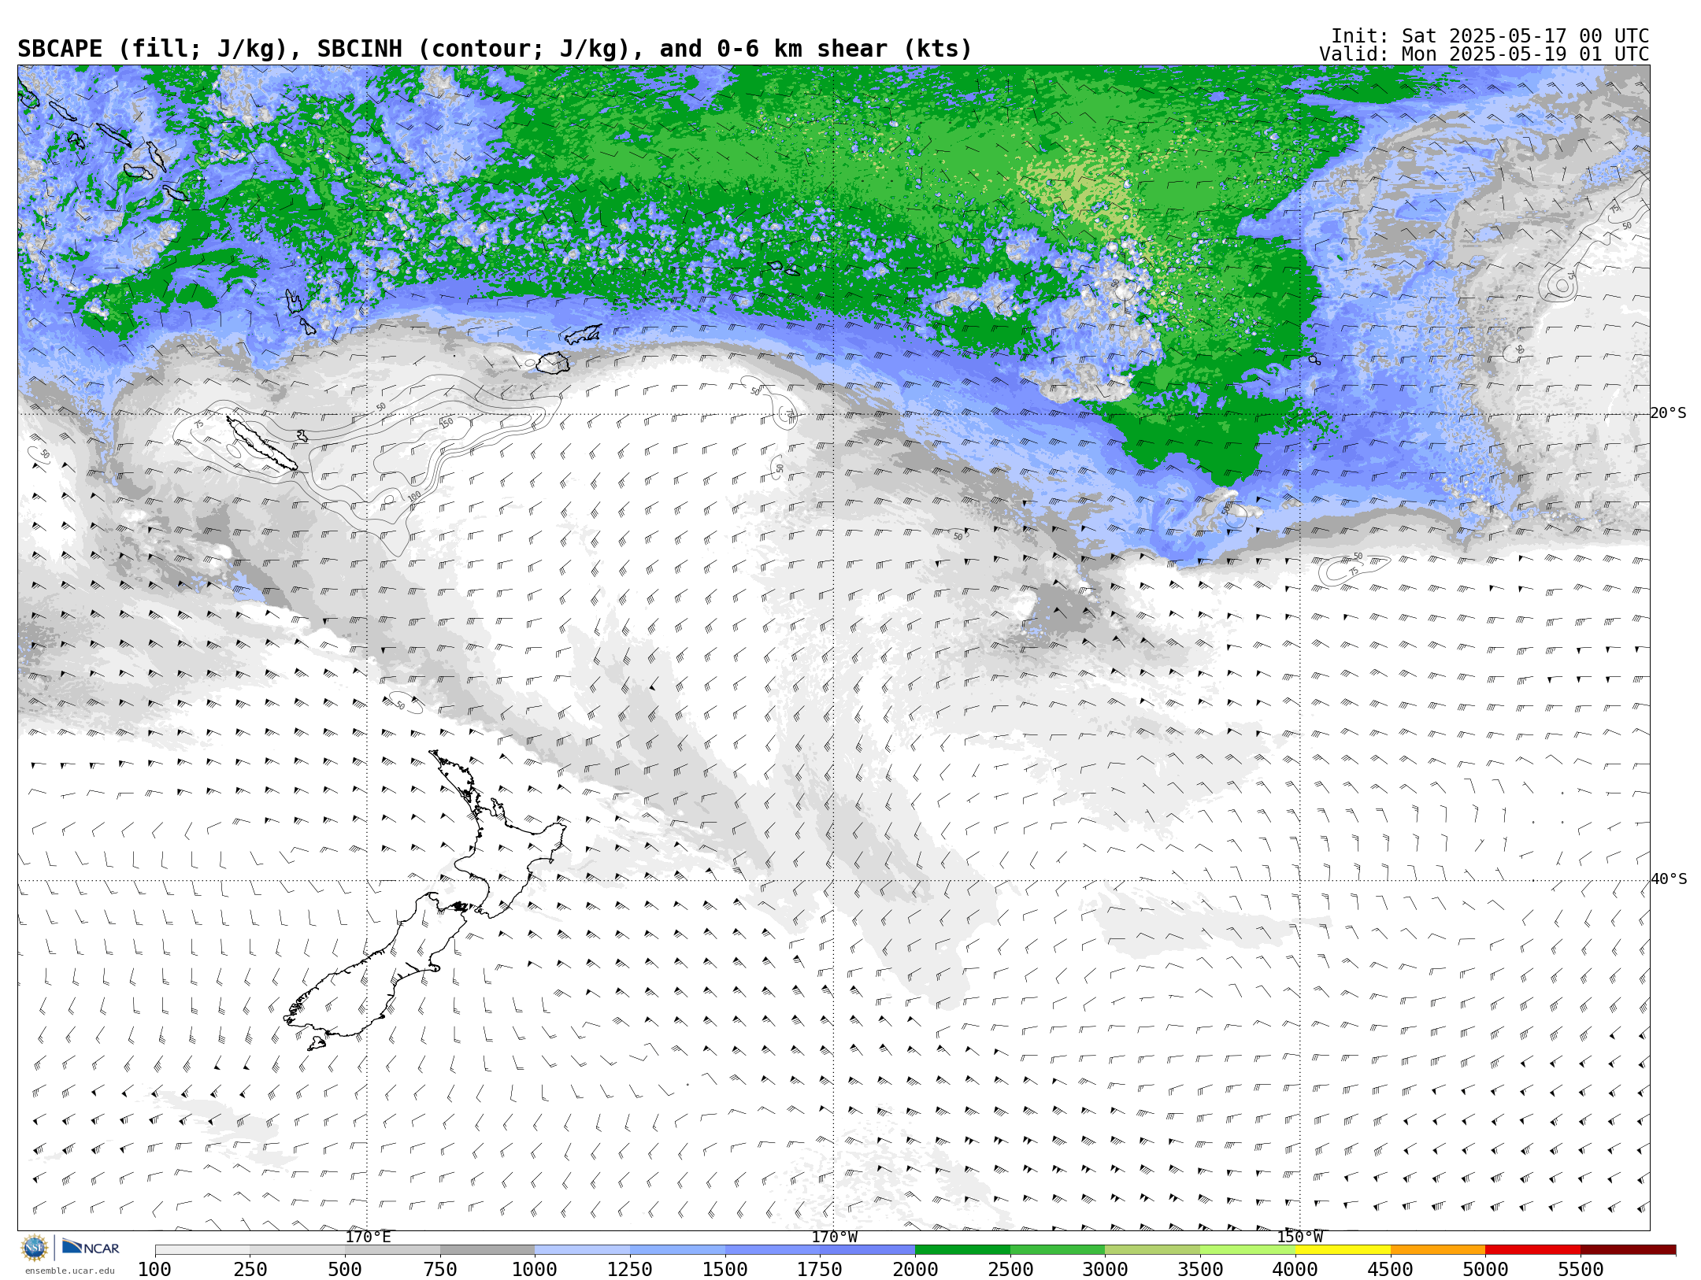
Task: Click the 40°S latitude label
Action: (1669, 879)
